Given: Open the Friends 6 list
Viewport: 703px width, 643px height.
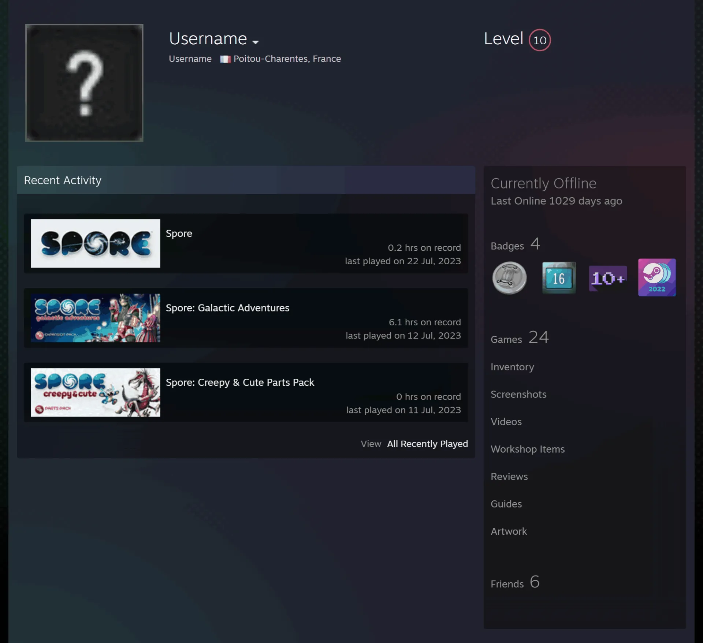Looking at the screenshot, I should tap(515, 582).
